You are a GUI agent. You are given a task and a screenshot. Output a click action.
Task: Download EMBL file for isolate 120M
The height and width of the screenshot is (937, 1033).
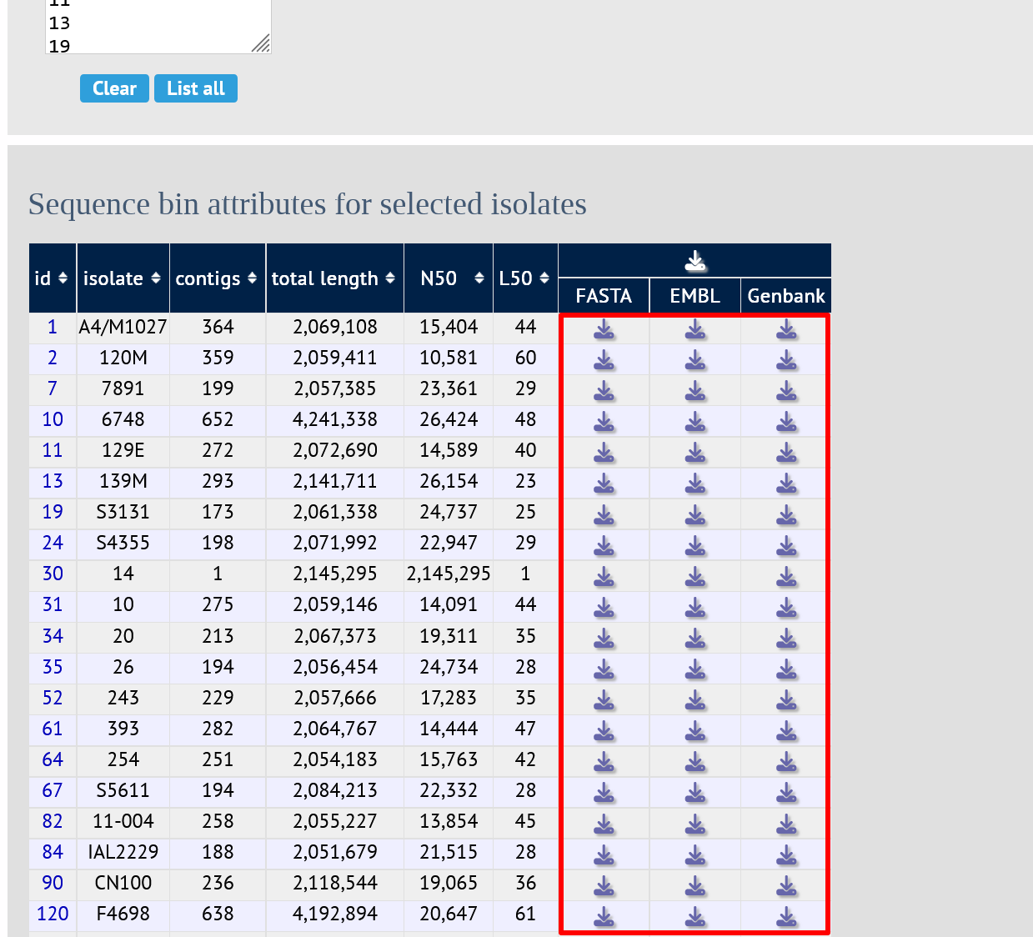click(695, 361)
